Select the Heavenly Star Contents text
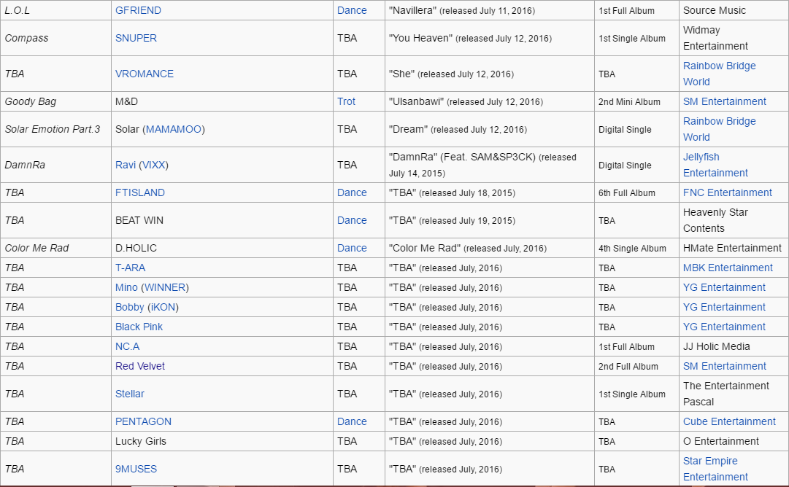The image size is (789, 487). (715, 220)
